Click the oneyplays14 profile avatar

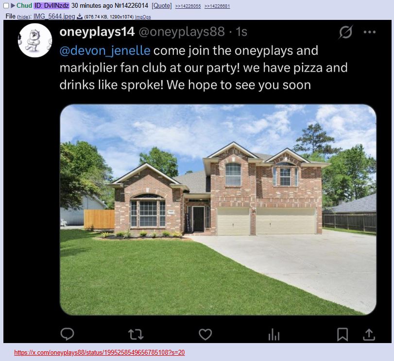click(x=35, y=40)
